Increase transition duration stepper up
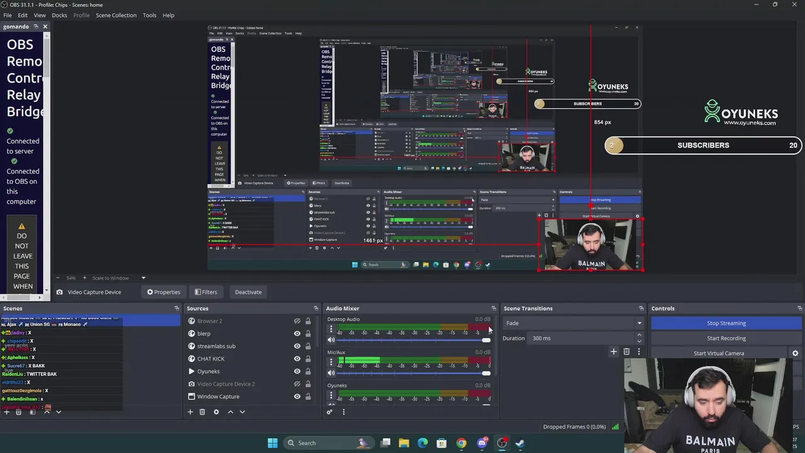Viewport: 805px width, 453px height. click(639, 335)
